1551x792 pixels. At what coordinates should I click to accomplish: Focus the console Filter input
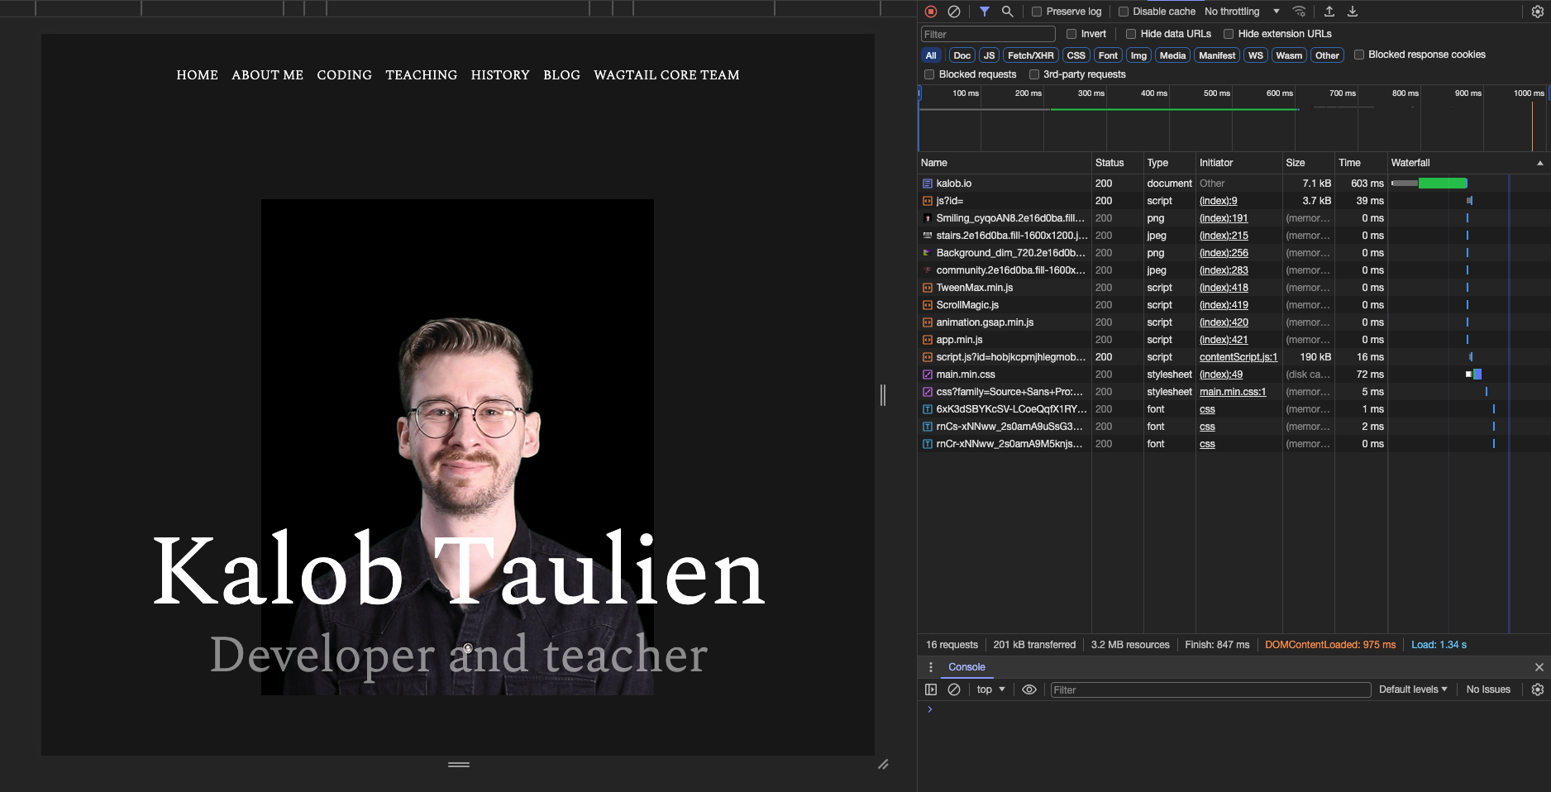[x=1210, y=689]
